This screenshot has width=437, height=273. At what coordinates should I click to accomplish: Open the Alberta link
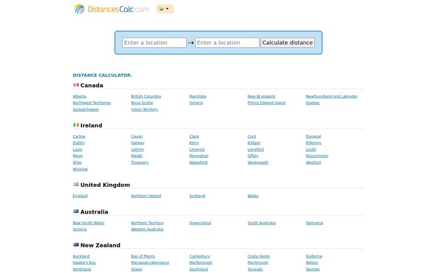[x=80, y=96]
